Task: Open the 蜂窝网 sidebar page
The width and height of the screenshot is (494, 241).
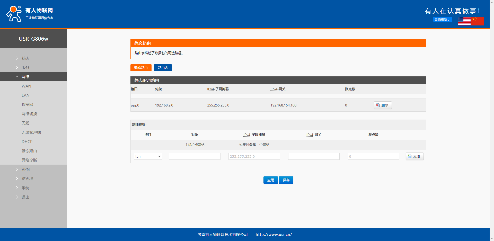Action: [x=27, y=105]
